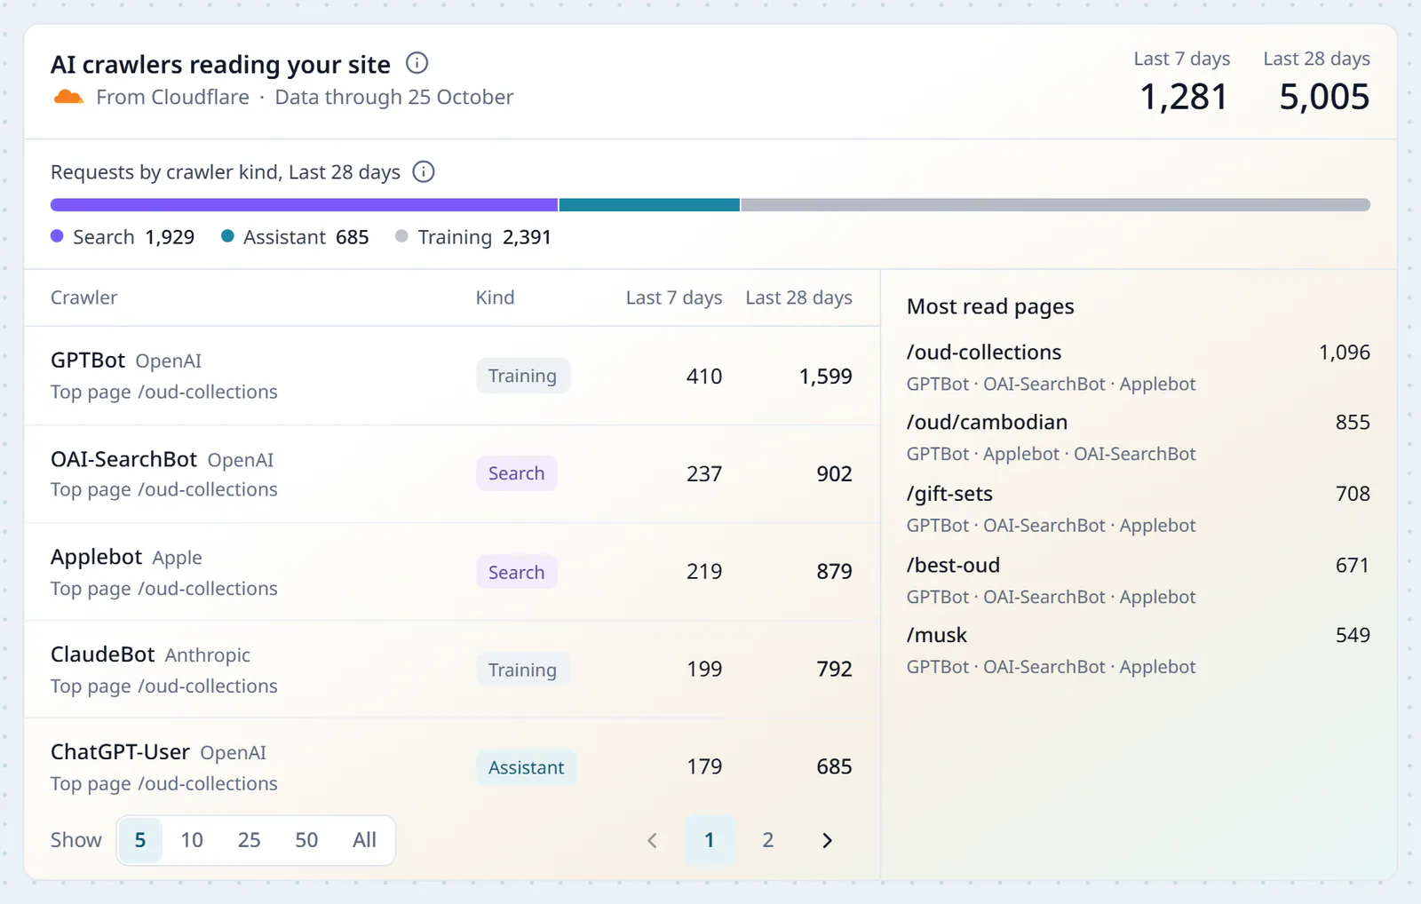Go to previous page arrow
1421x904 pixels.
652,840
